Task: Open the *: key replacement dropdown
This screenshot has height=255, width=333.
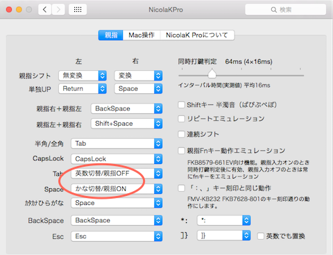Action: 224,220
